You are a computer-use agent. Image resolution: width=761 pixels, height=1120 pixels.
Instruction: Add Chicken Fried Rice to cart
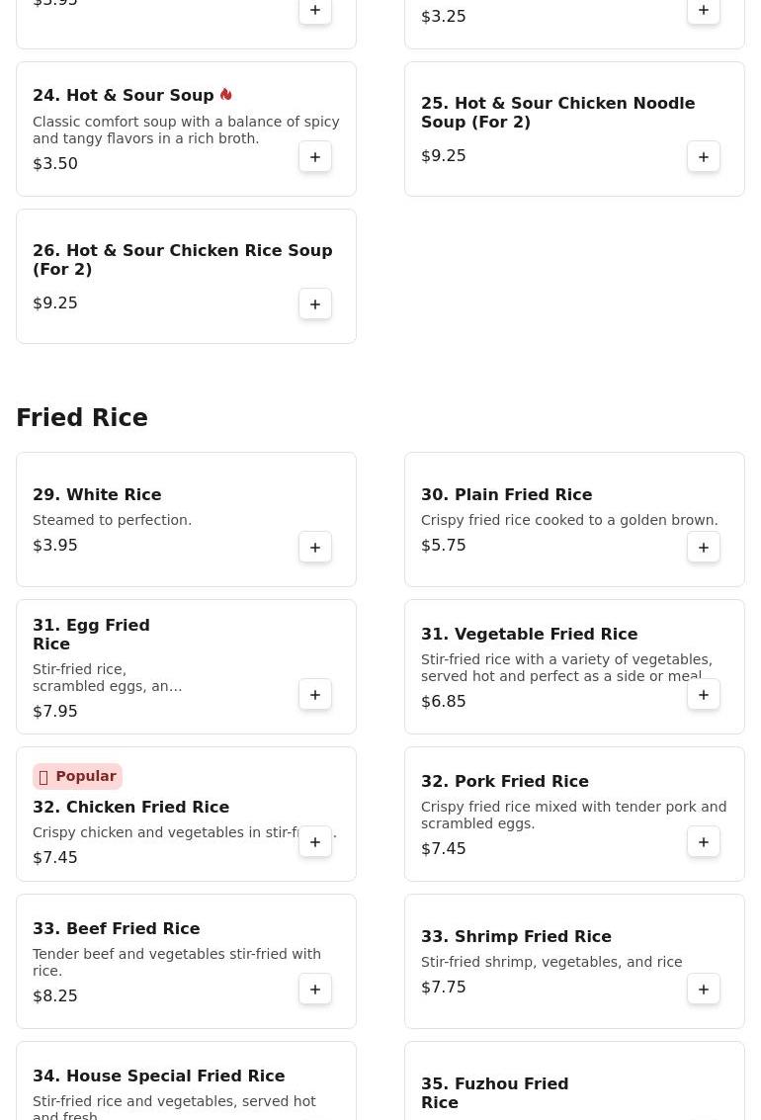pos(315,842)
